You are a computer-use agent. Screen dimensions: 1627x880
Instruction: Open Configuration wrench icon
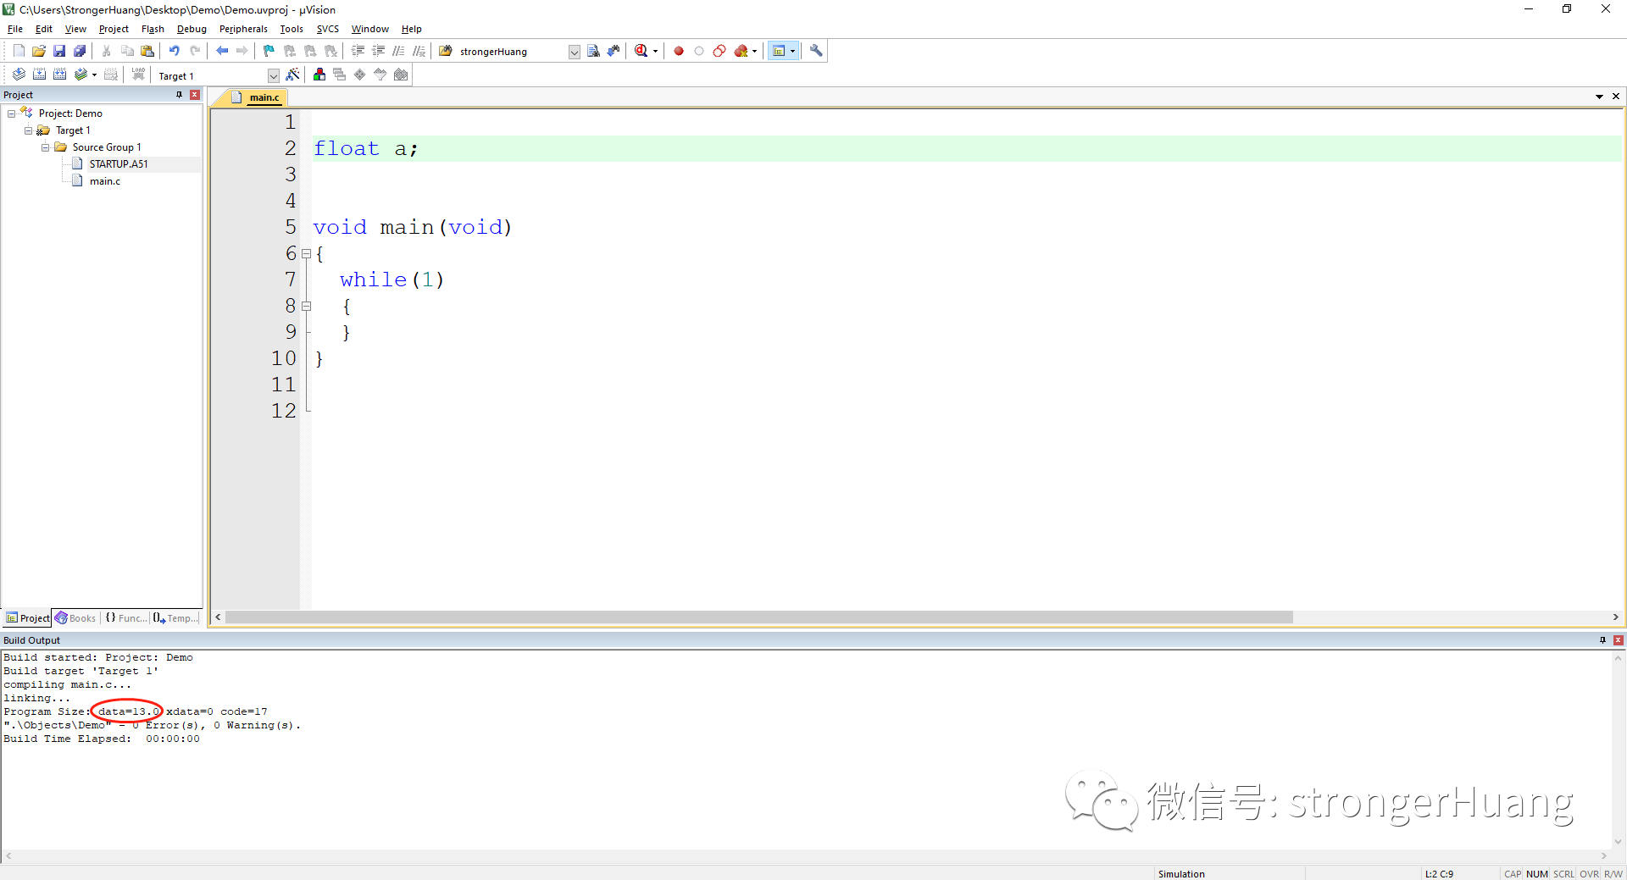pyautogui.click(x=816, y=51)
